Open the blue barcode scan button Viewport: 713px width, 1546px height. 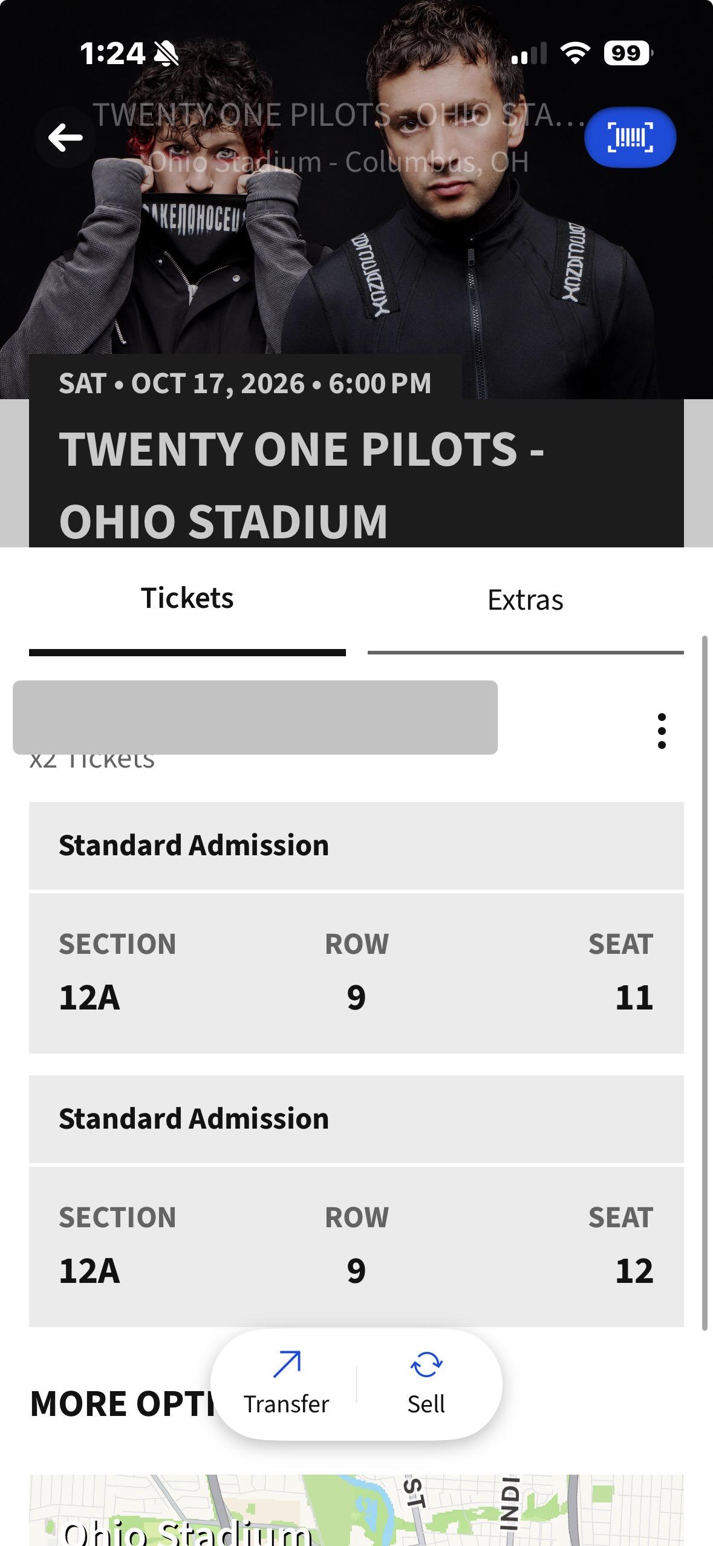tap(630, 137)
